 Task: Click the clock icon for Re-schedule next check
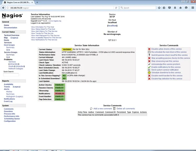[149, 52]
